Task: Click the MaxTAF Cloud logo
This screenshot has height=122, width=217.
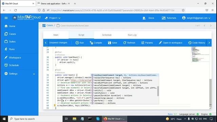Action: pos(26,18)
